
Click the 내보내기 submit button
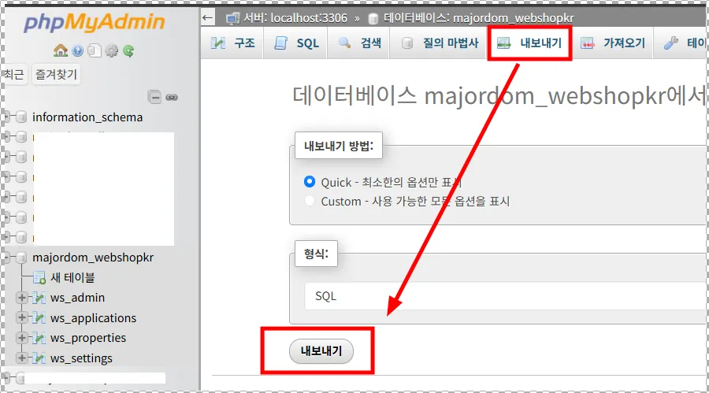coord(321,351)
